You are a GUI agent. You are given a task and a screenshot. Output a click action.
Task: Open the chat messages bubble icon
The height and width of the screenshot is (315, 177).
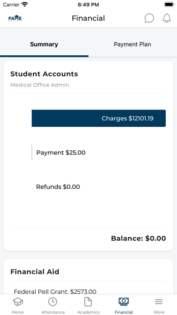[x=149, y=18]
